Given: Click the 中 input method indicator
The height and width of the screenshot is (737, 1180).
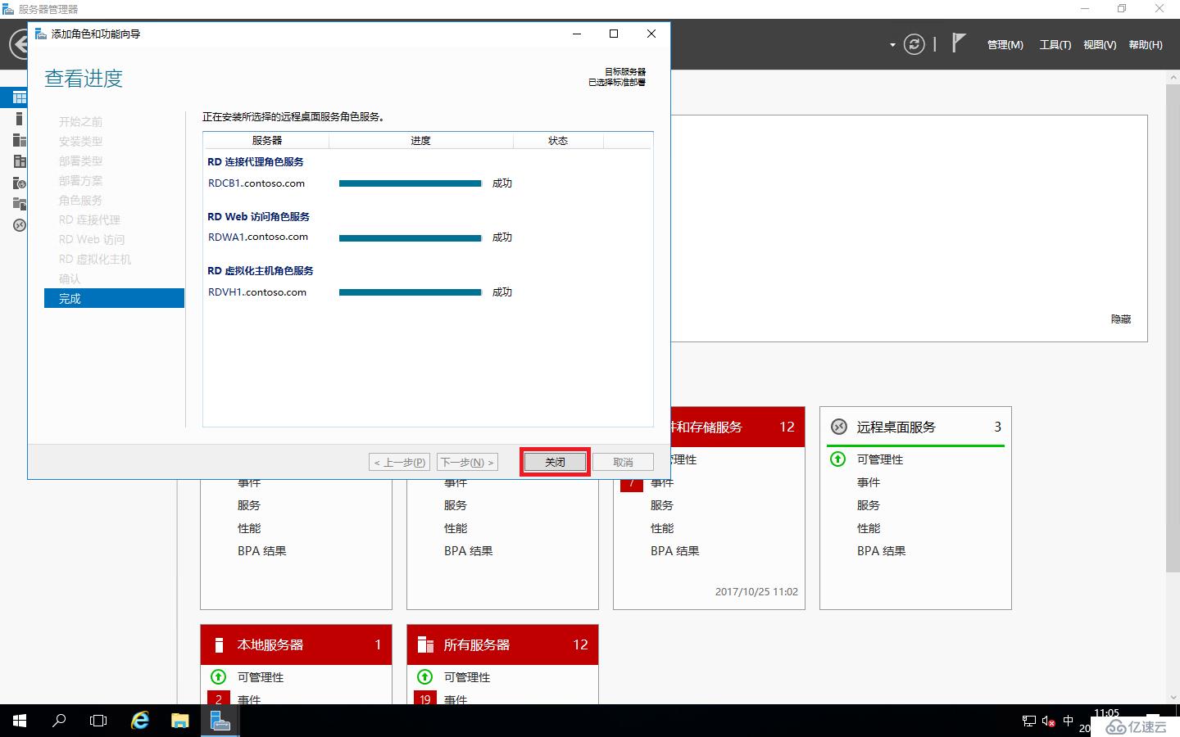Looking at the screenshot, I should pos(1068,721).
